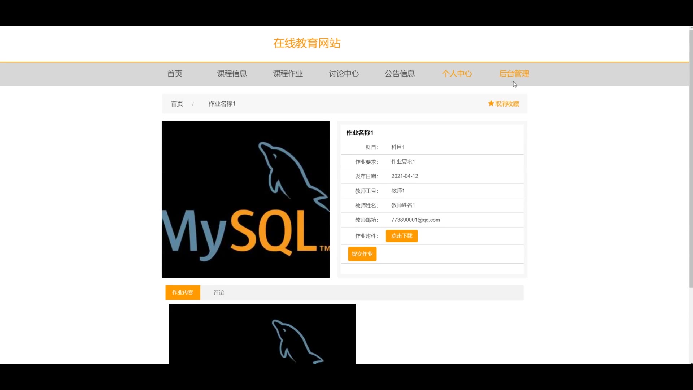The height and width of the screenshot is (390, 693).
Task: Click the 教师邮箱: label
Action: pos(367,220)
